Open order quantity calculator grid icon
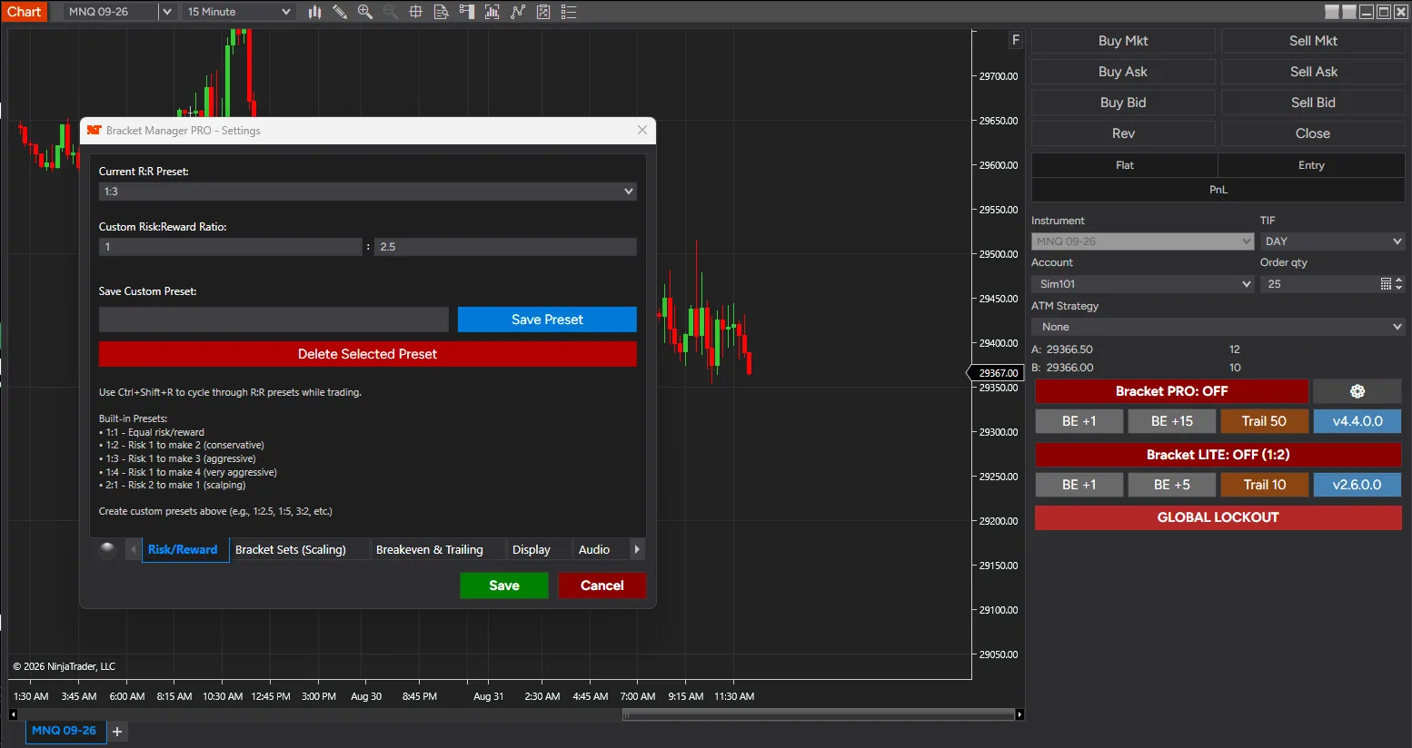The height and width of the screenshot is (748, 1412). pyautogui.click(x=1386, y=284)
